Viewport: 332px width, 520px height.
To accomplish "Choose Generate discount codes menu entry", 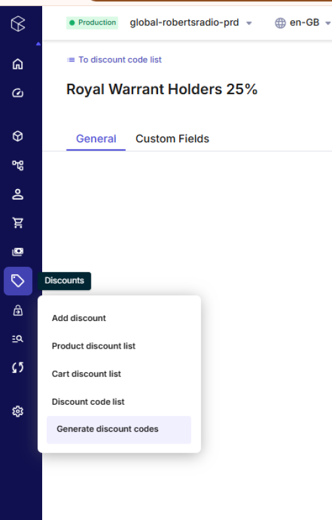I will coord(119,429).
